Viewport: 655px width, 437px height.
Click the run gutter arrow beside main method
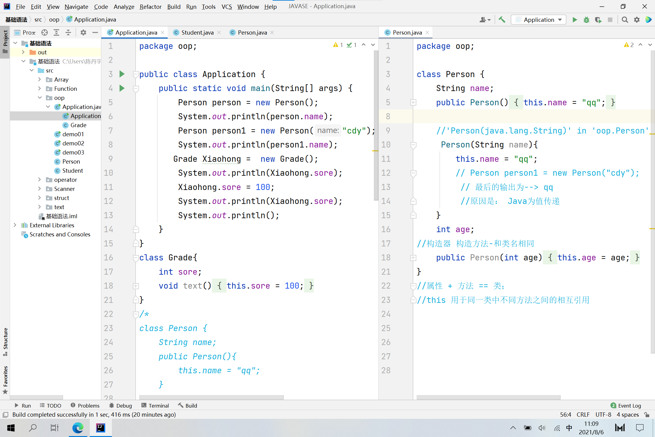tap(122, 88)
